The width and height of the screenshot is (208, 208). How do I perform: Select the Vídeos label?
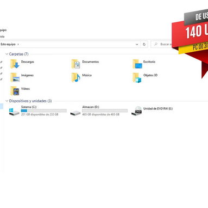[25, 89]
